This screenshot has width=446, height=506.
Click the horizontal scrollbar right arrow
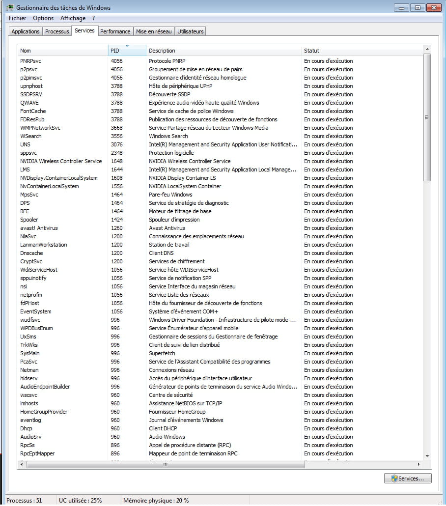click(x=418, y=464)
